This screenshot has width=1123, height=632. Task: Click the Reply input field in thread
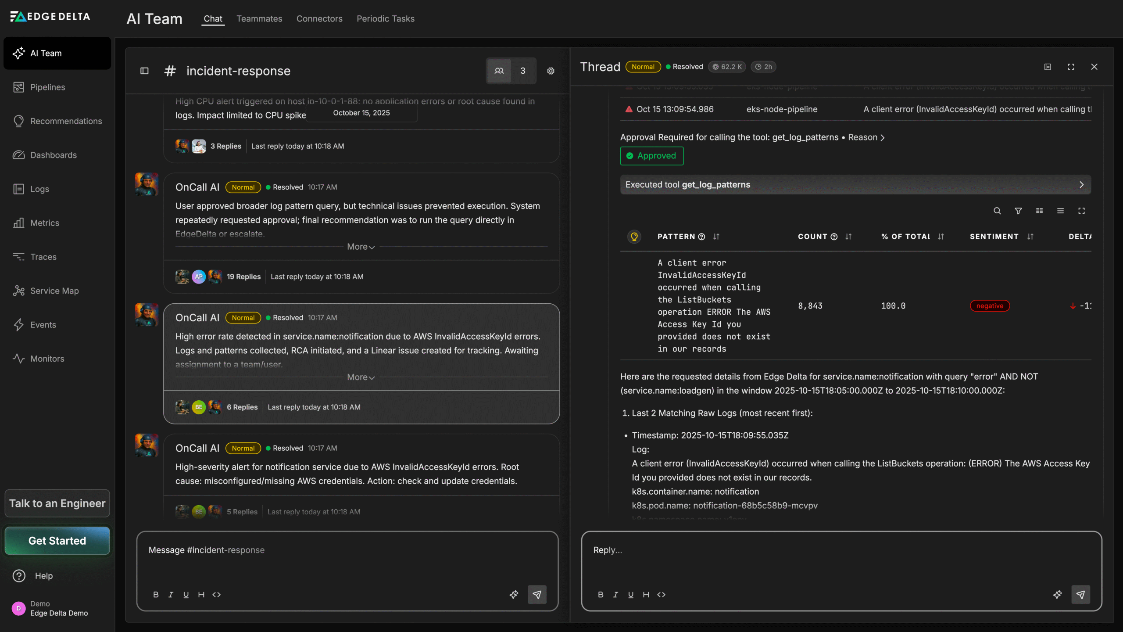(x=790, y=550)
